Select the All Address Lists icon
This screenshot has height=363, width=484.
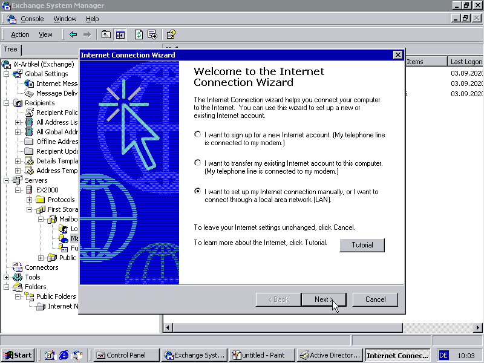[29, 122]
